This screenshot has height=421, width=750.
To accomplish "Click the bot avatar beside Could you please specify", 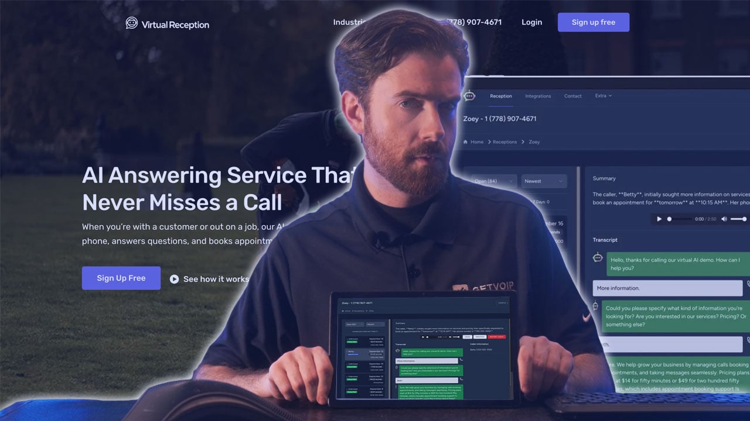I will tap(596, 306).
